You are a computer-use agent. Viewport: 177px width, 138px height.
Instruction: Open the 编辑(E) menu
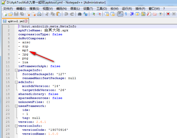tap(21, 9)
